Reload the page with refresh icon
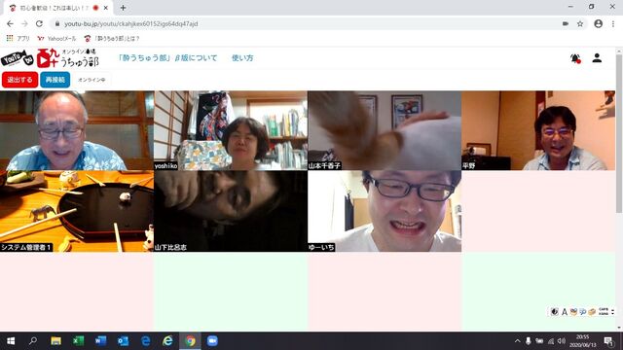This screenshot has width=623, height=350. (x=39, y=23)
